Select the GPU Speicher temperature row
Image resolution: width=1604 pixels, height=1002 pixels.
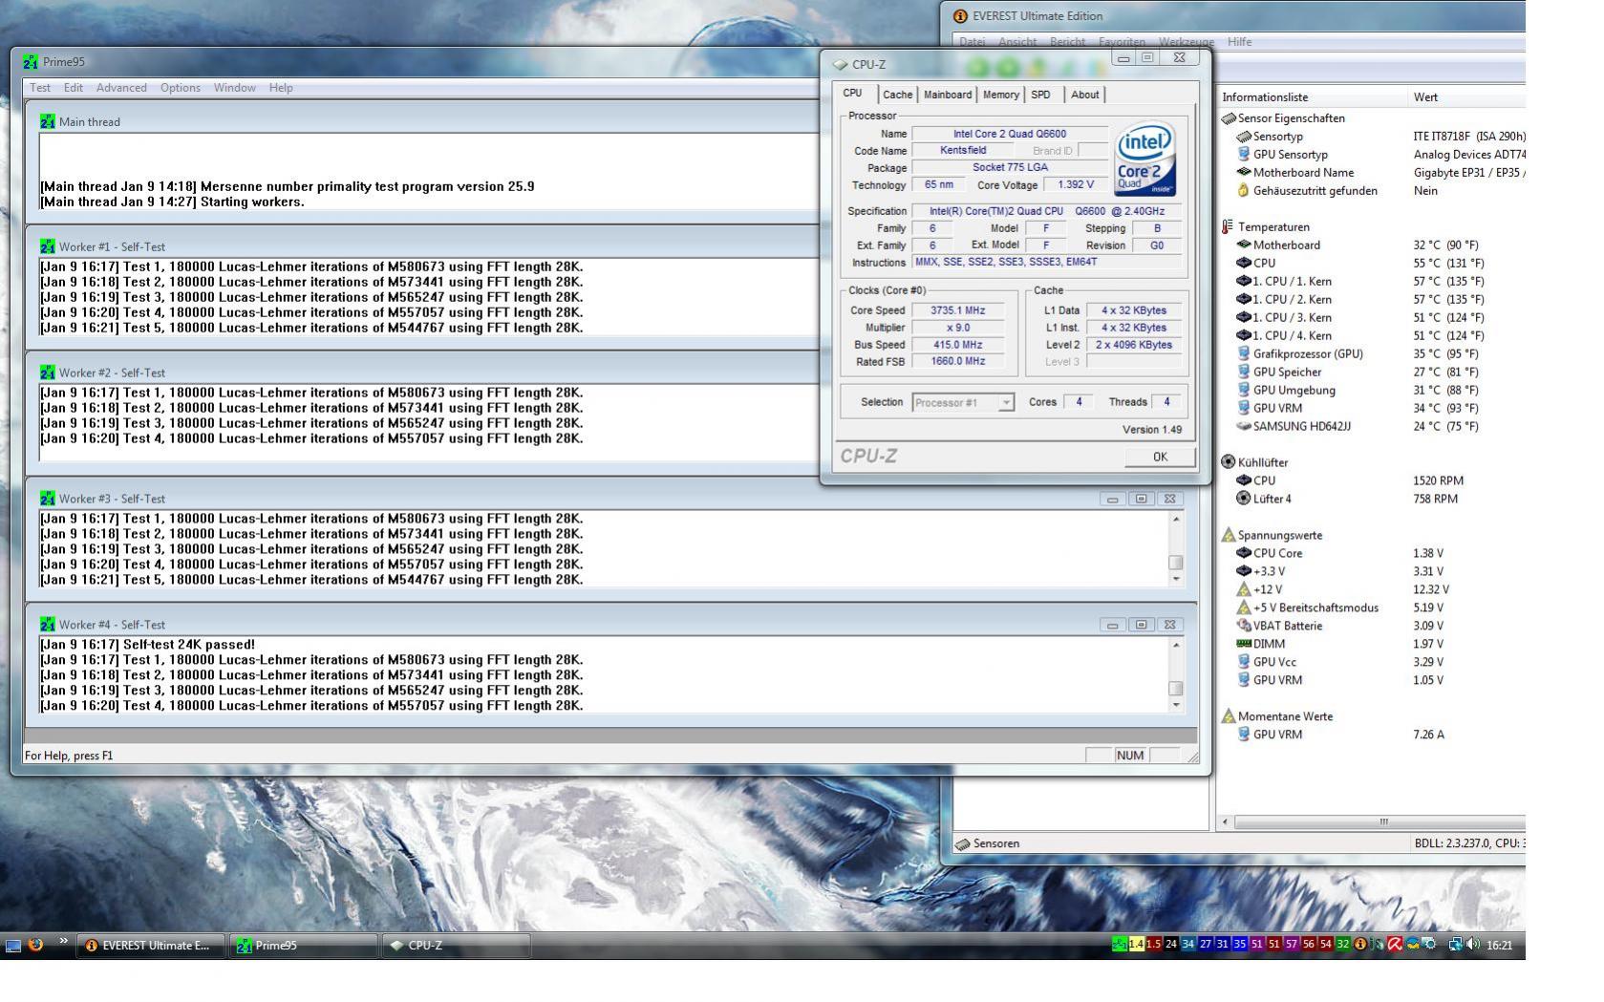(x=1371, y=373)
